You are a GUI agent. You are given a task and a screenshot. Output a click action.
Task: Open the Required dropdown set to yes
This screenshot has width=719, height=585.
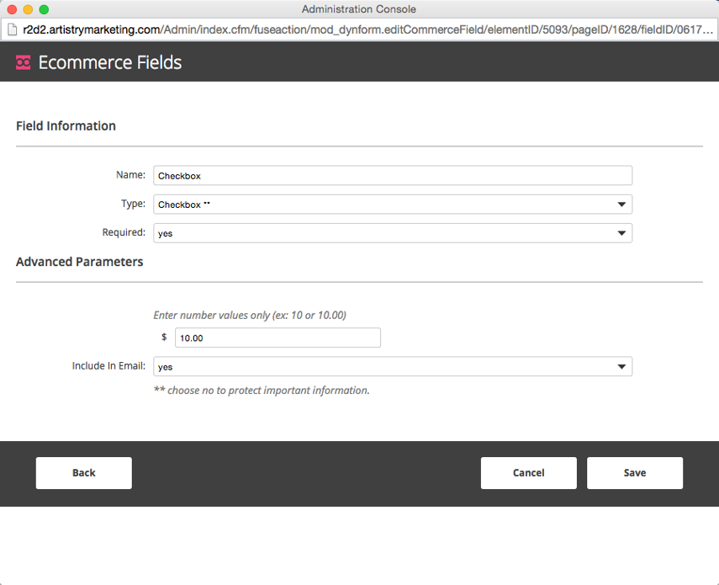coord(393,233)
